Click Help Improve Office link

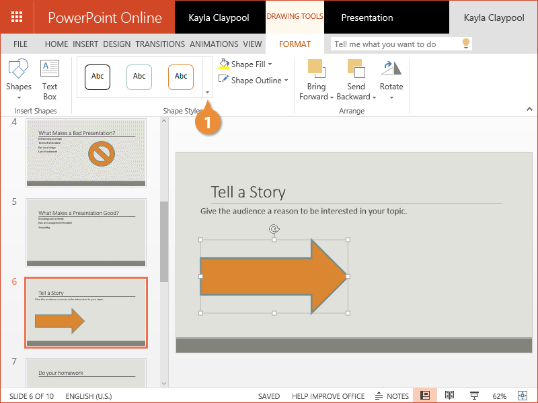pos(328,396)
